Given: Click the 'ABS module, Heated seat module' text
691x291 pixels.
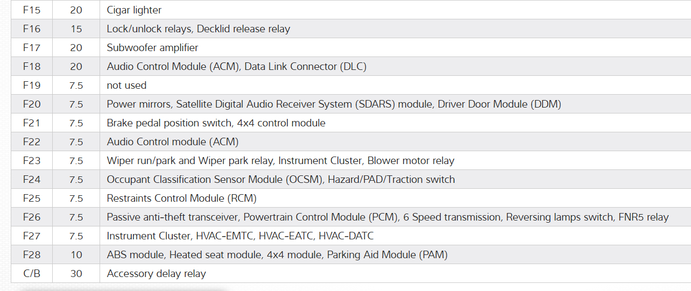Looking at the screenshot, I should click(277, 255).
